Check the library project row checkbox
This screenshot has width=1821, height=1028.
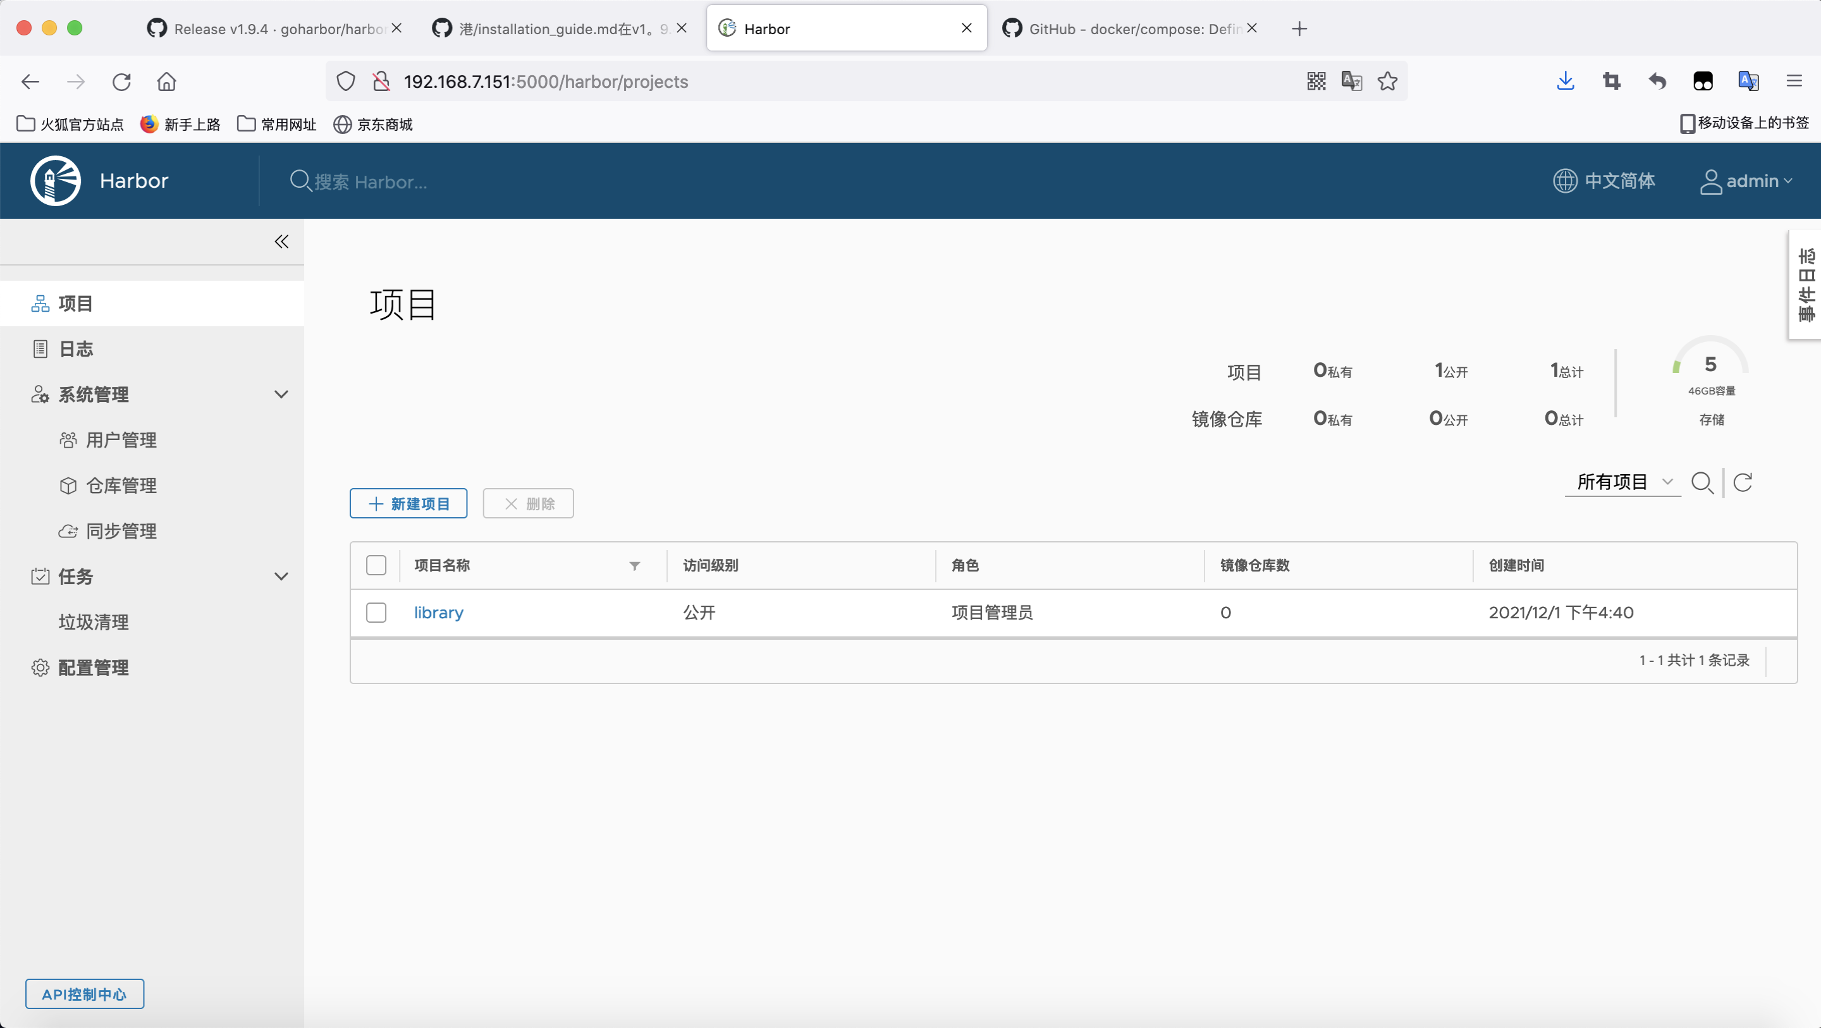(376, 612)
